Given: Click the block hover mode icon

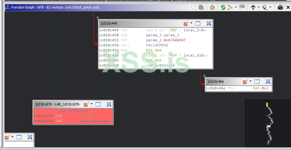Looking at the screenshot, I should pyautogui.click(x=253, y=8).
